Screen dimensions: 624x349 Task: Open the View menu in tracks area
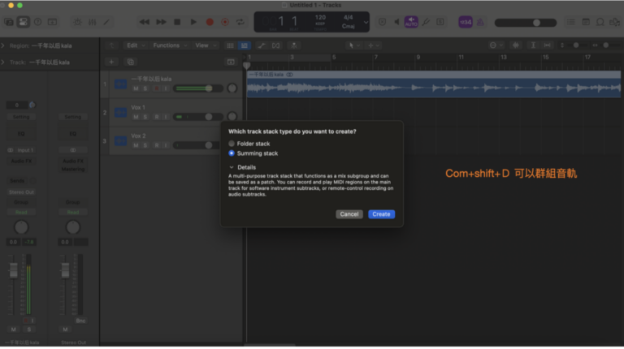point(204,45)
